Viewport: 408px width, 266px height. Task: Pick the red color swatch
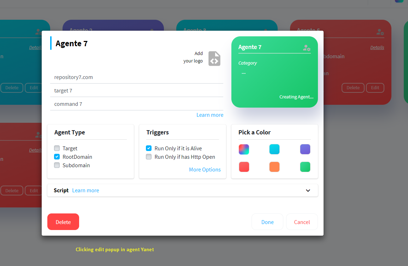pos(244,167)
